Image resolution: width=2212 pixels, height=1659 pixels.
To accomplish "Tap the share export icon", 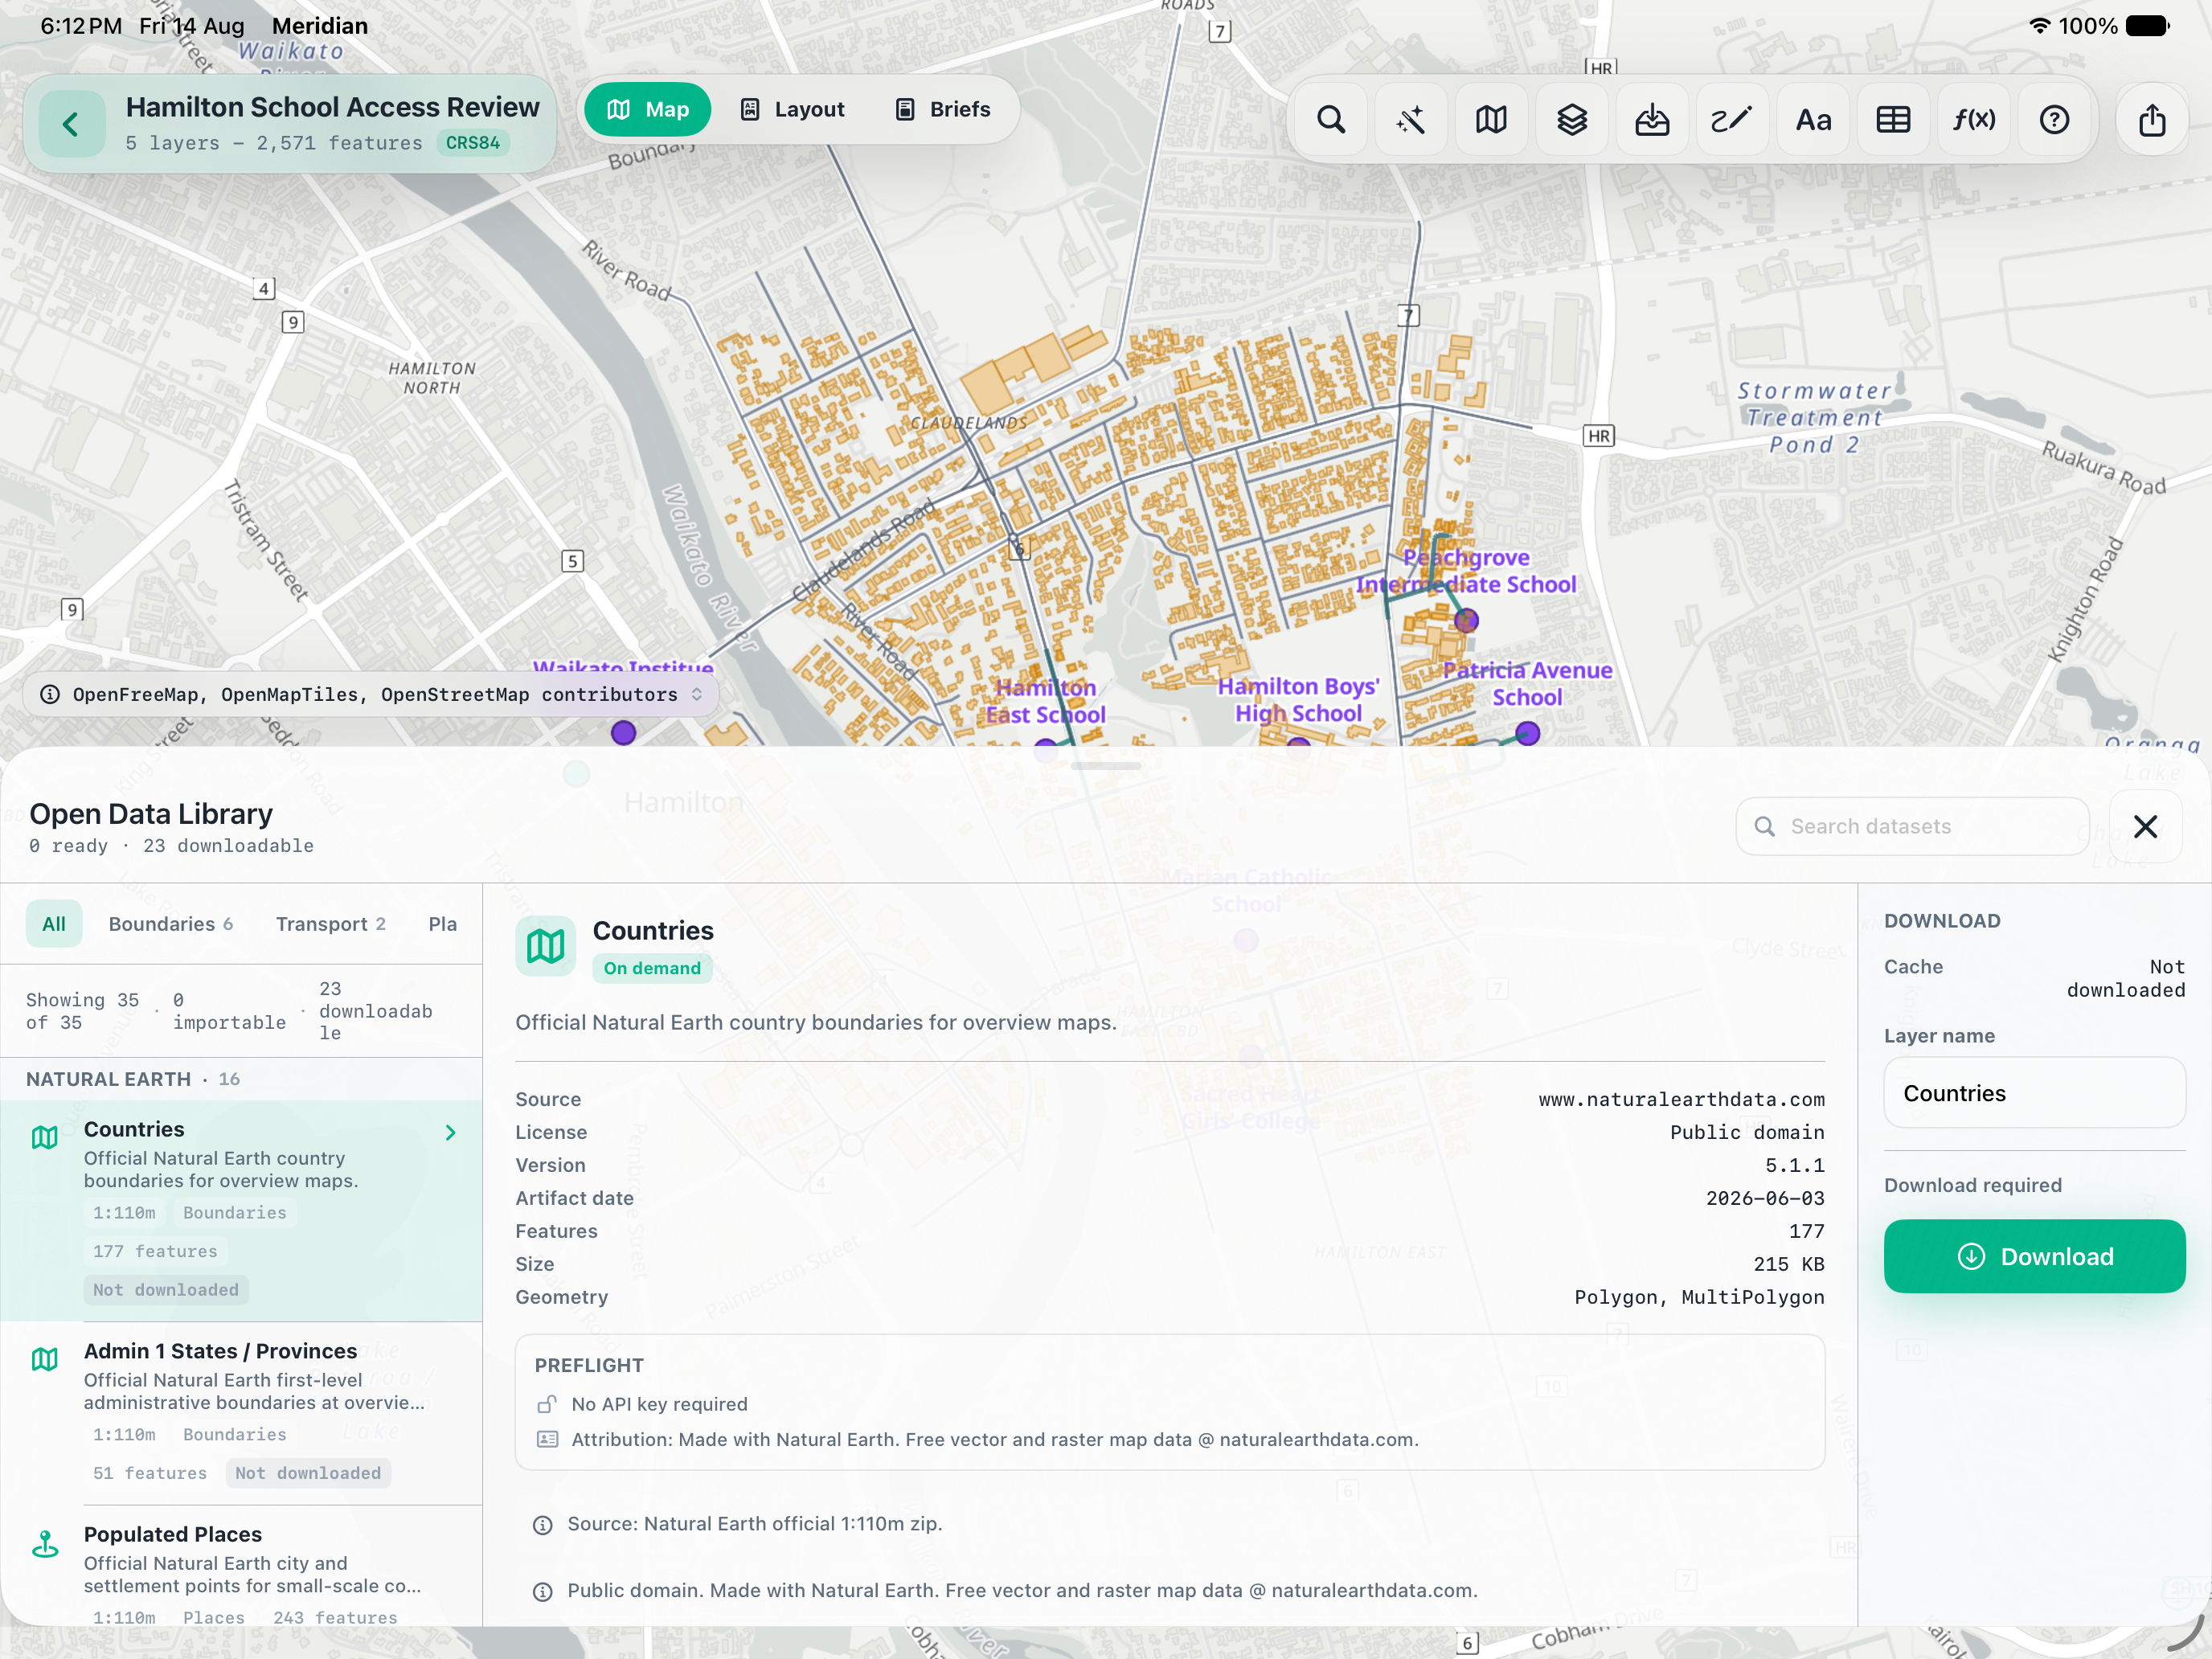I will (2152, 120).
